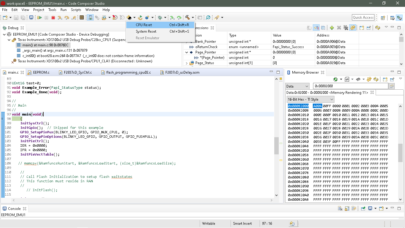The width and height of the screenshot is (405, 228).
Task: Select CPU Reset from the dropdown menu
Action: (144, 25)
